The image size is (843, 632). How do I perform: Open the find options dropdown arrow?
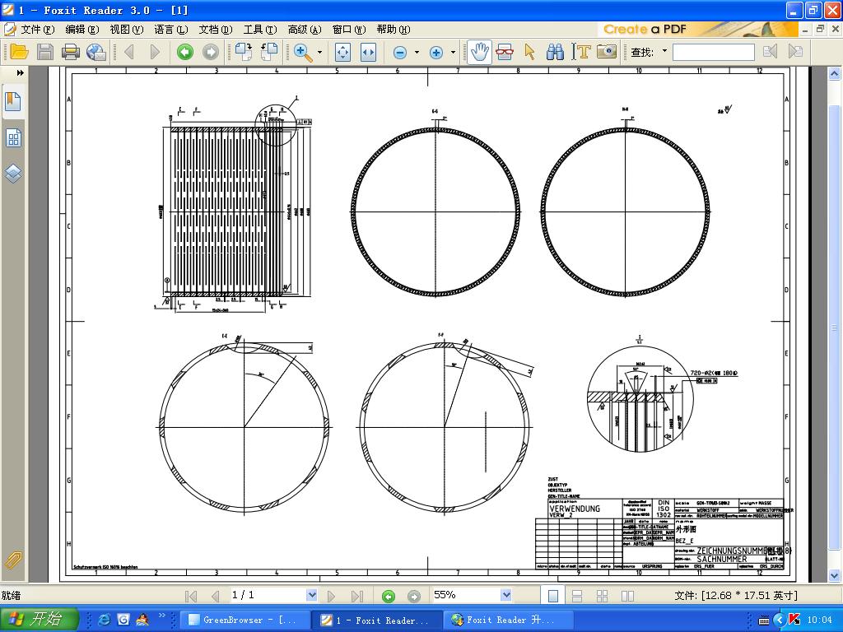[x=664, y=51]
